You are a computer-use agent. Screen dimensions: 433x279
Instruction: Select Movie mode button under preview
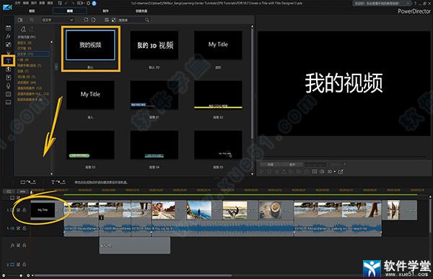[x=292, y=165]
